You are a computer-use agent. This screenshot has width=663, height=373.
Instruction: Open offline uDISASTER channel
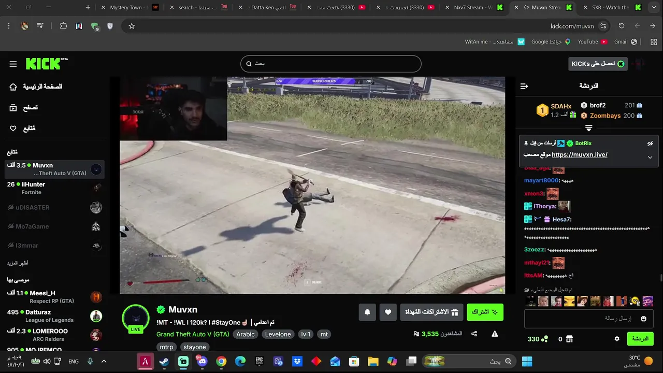[54, 207]
